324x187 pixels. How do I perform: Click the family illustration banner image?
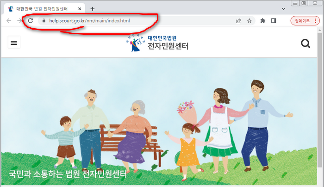click(x=159, y=122)
